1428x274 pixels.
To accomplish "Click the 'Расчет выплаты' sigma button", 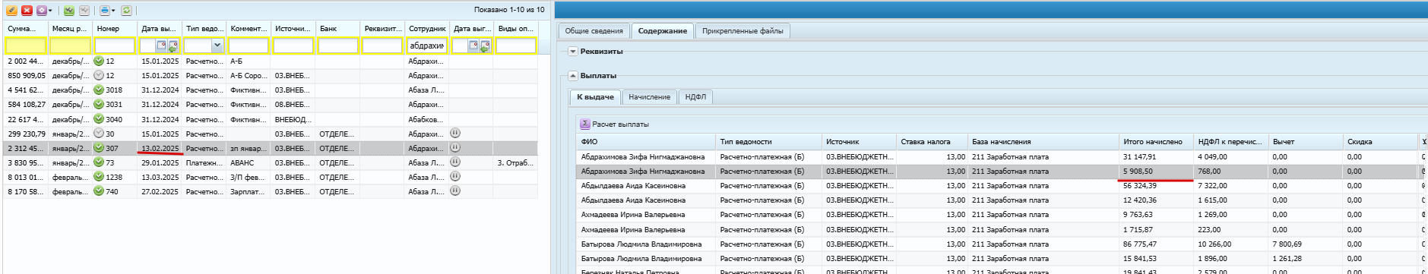I will point(615,124).
